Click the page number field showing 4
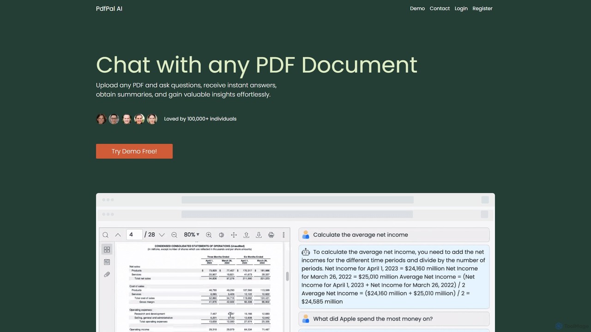Image resolution: width=591 pixels, height=332 pixels. (x=134, y=235)
